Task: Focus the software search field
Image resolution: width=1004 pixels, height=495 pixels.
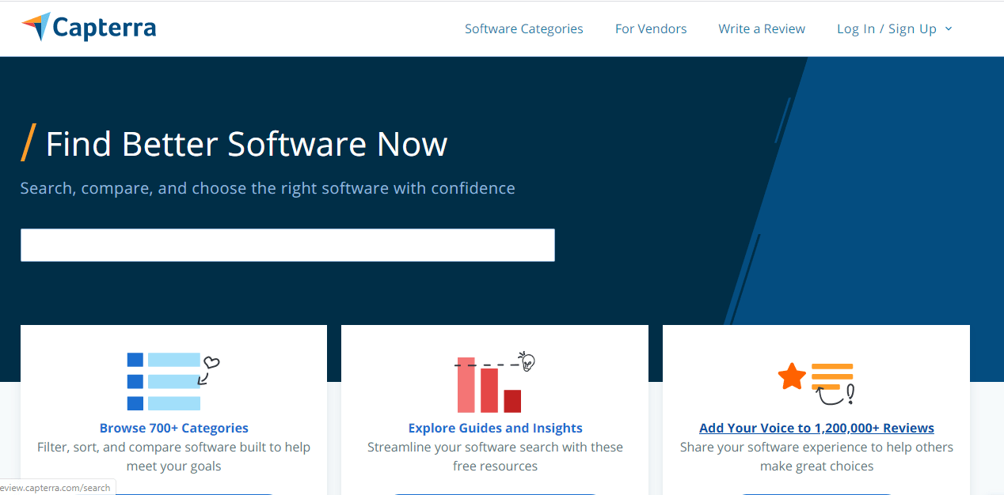Action: (287, 245)
